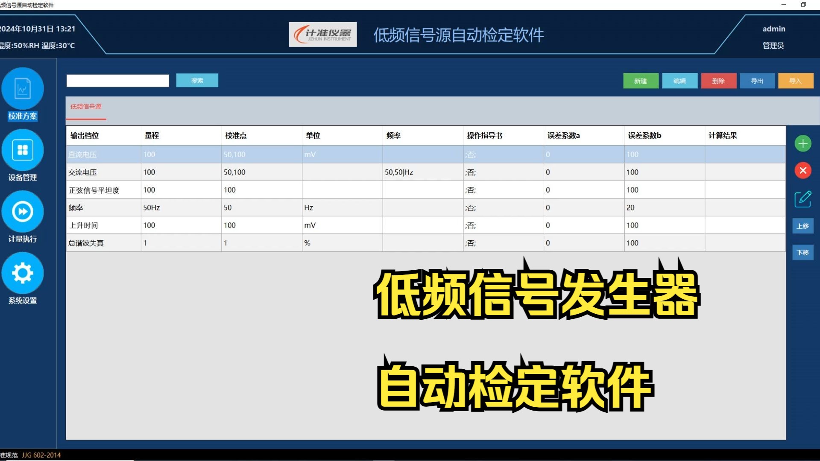Minimize the application window
The height and width of the screenshot is (461, 820).
[x=783, y=5]
